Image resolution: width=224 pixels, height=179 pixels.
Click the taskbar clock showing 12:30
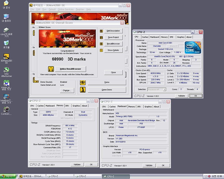(x=217, y=176)
